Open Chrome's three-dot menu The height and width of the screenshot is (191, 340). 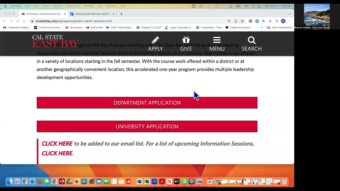(x=290, y=21)
